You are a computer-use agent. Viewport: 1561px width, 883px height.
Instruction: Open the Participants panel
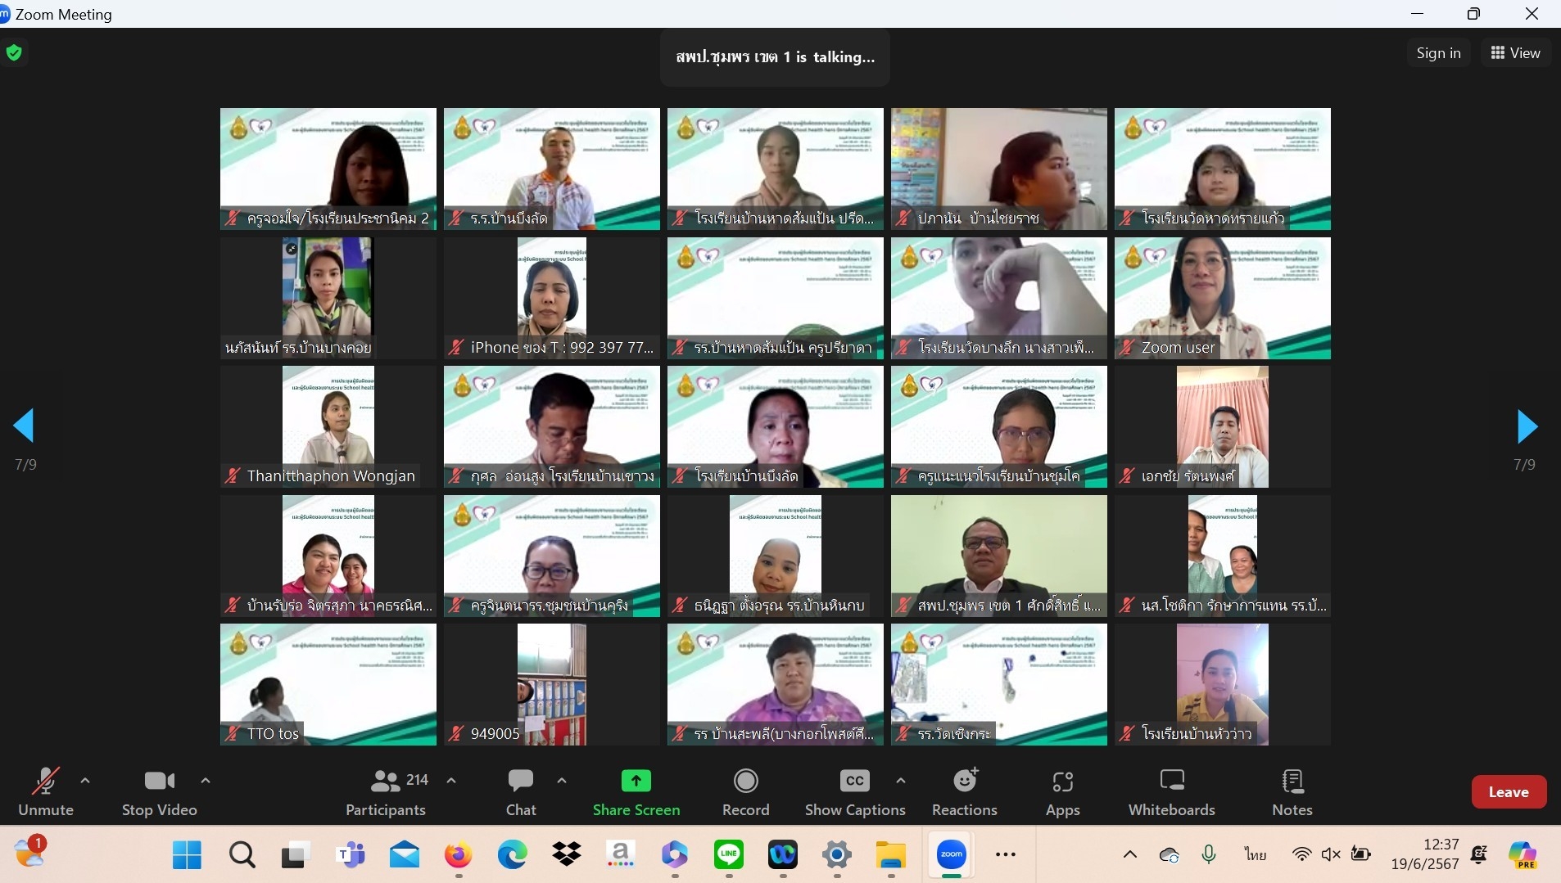(386, 792)
